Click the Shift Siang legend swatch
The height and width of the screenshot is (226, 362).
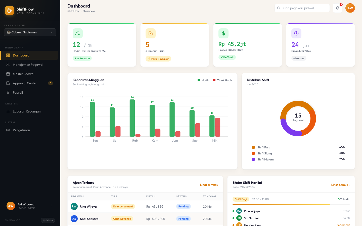point(253,153)
